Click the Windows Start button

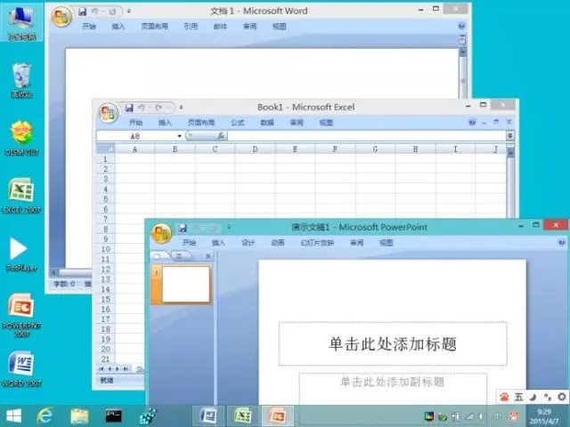pos(14,415)
